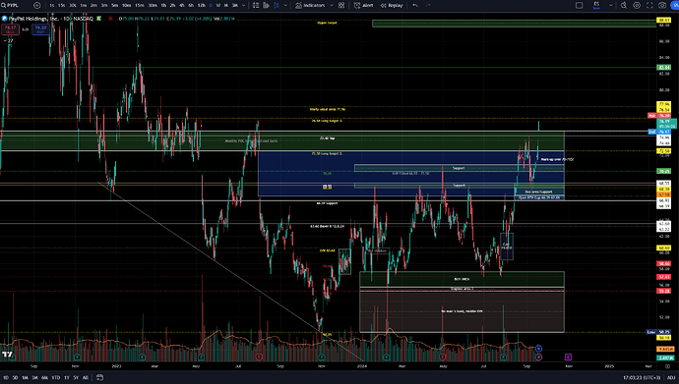
Task: Take a chart snapshot with camera icon
Action: [x=662, y=5]
